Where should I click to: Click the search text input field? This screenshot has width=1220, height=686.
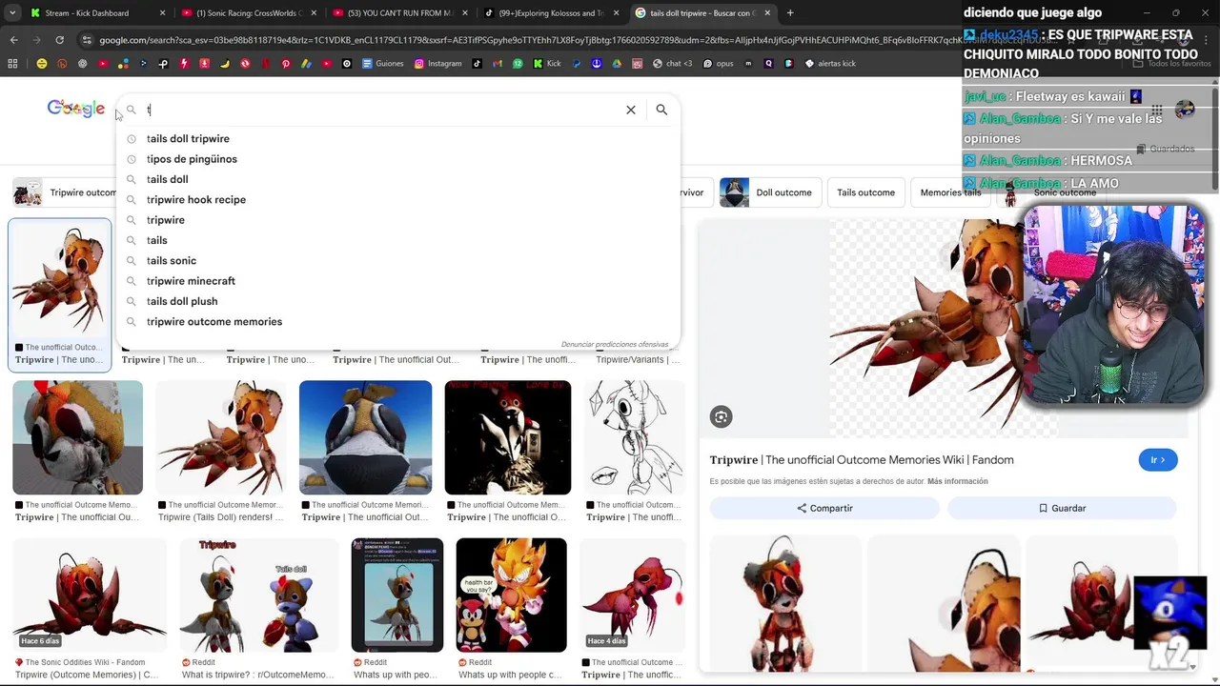381,110
